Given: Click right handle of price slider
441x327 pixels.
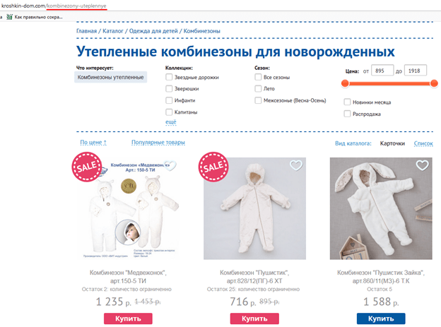Looking at the screenshot, I should point(434,83).
